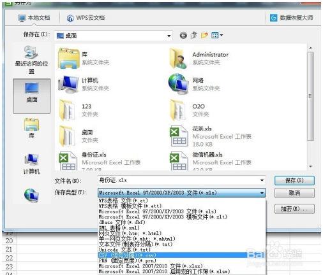Open the View menu icon in toolbar

(217, 35)
